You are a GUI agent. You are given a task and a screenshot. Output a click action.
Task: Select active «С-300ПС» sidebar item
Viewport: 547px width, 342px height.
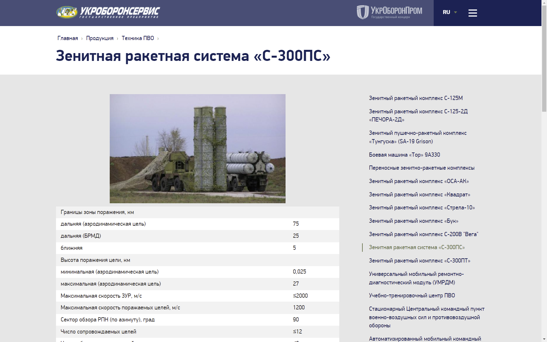pos(417,247)
